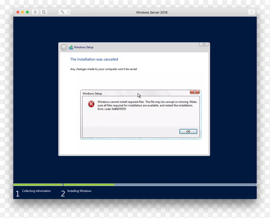Viewport: 270px width, 218px height.
Task: Click OK in the error dialog
Action: tap(188, 131)
